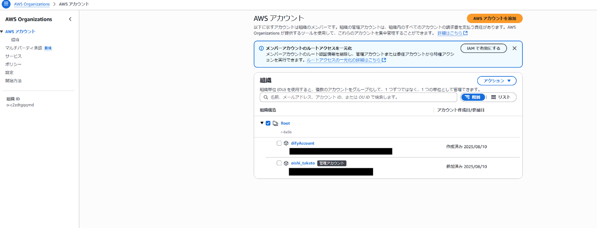Switch to 階層 hierarchy view

pos(473,97)
